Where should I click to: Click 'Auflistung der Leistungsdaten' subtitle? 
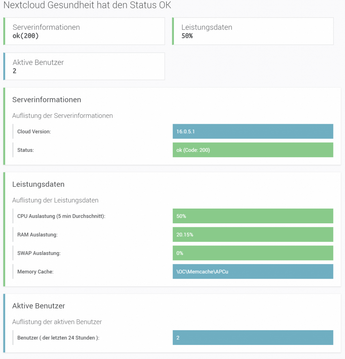coord(55,201)
